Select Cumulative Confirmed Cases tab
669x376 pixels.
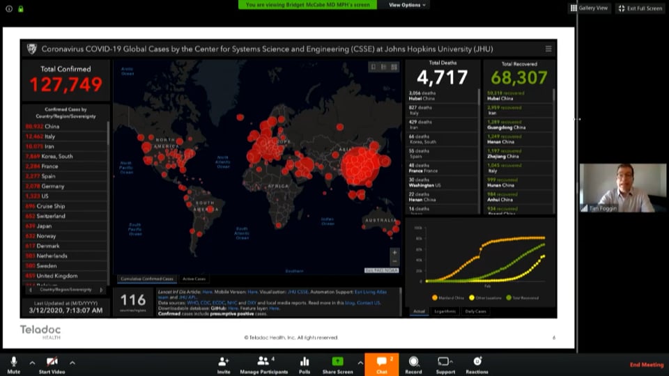(147, 279)
